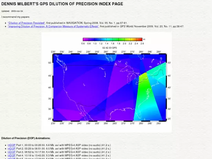The width and height of the screenshot is (212, 159).
Task: Click the "1.4" value under the color scale
Action: click(107, 44)
